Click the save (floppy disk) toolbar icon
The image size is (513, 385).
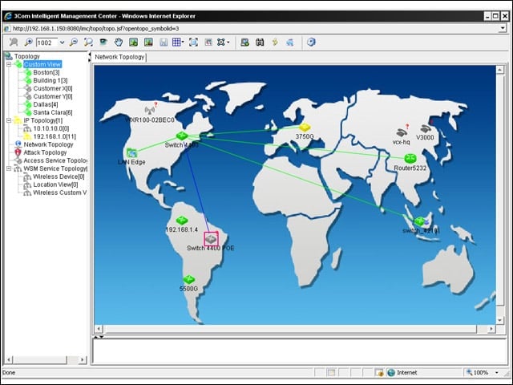point(164,43)
